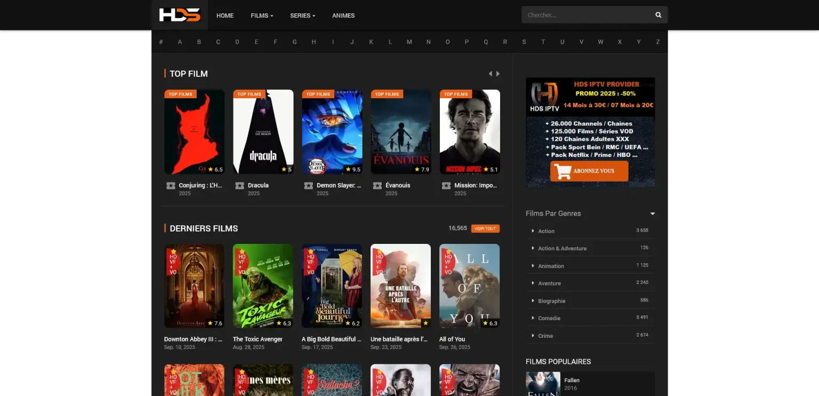Image resolution: width=819 pixels, height=396 pixels.
Task: Expand the Comedie genre arrow
Action: 533,318
